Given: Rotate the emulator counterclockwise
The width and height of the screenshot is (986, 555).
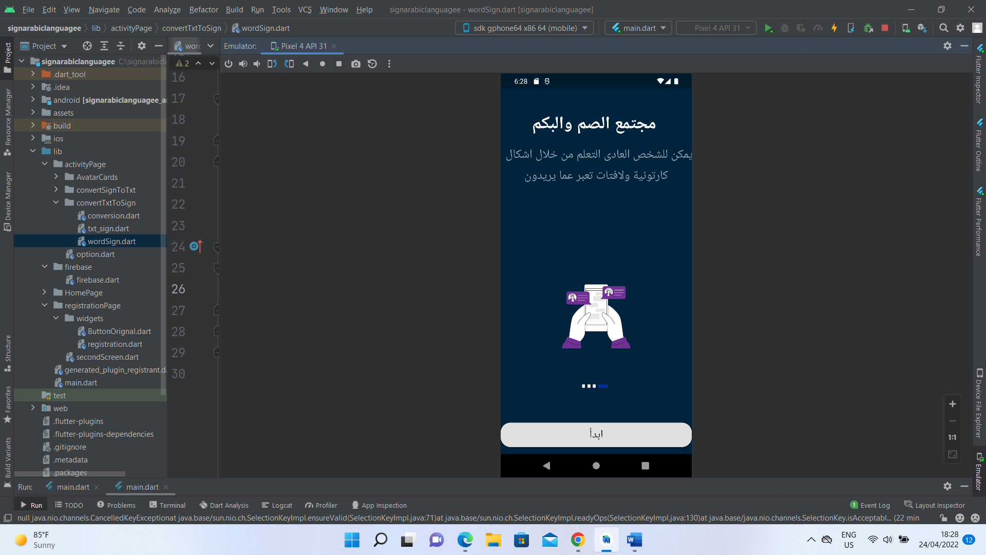Looking at the screenshot, I should (272, 64).
